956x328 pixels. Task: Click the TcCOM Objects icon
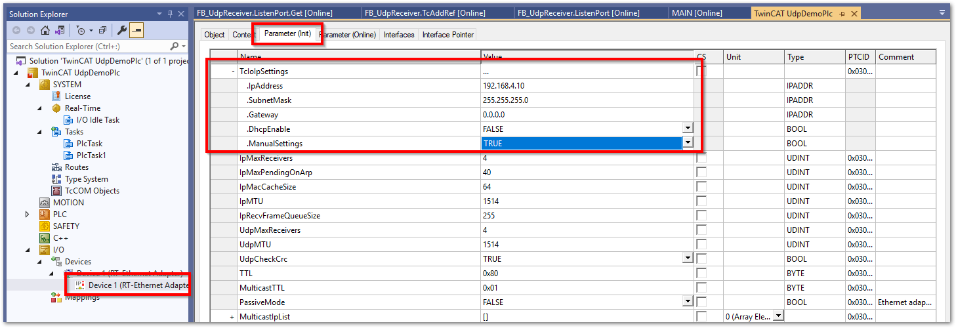[56, 191]
